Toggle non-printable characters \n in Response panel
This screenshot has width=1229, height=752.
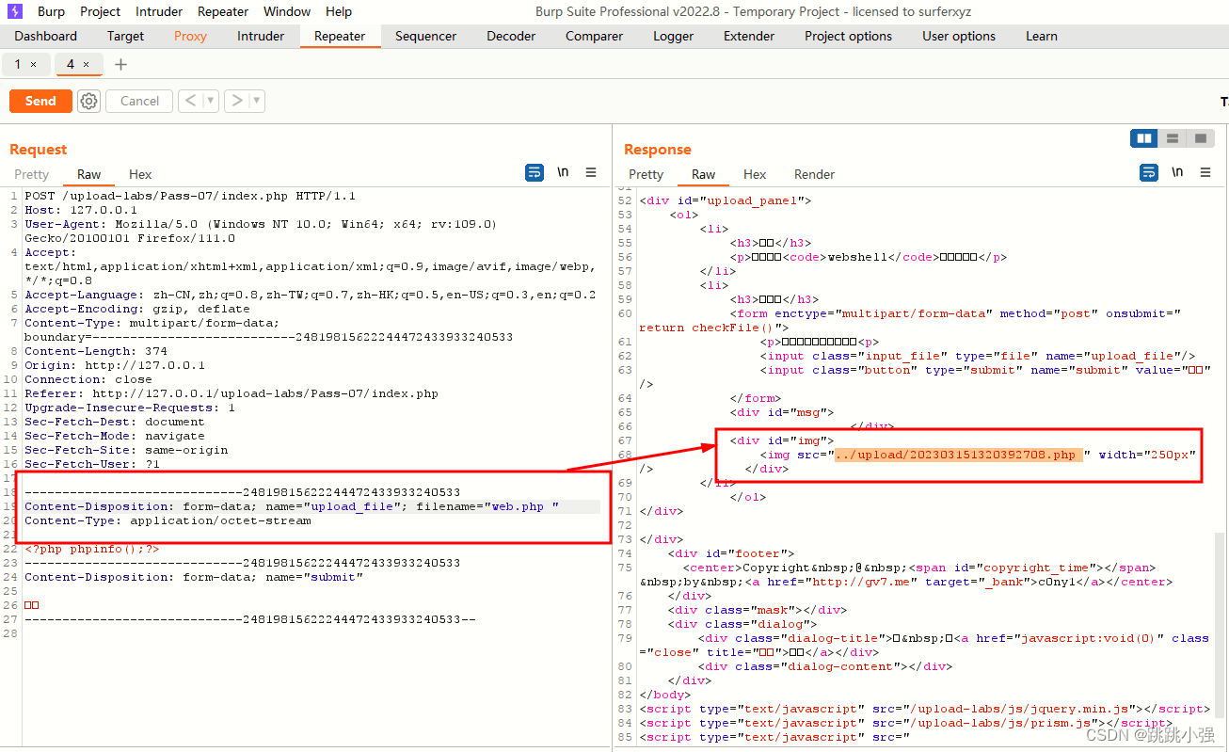pyautogui.click(x=1177, y=173)
